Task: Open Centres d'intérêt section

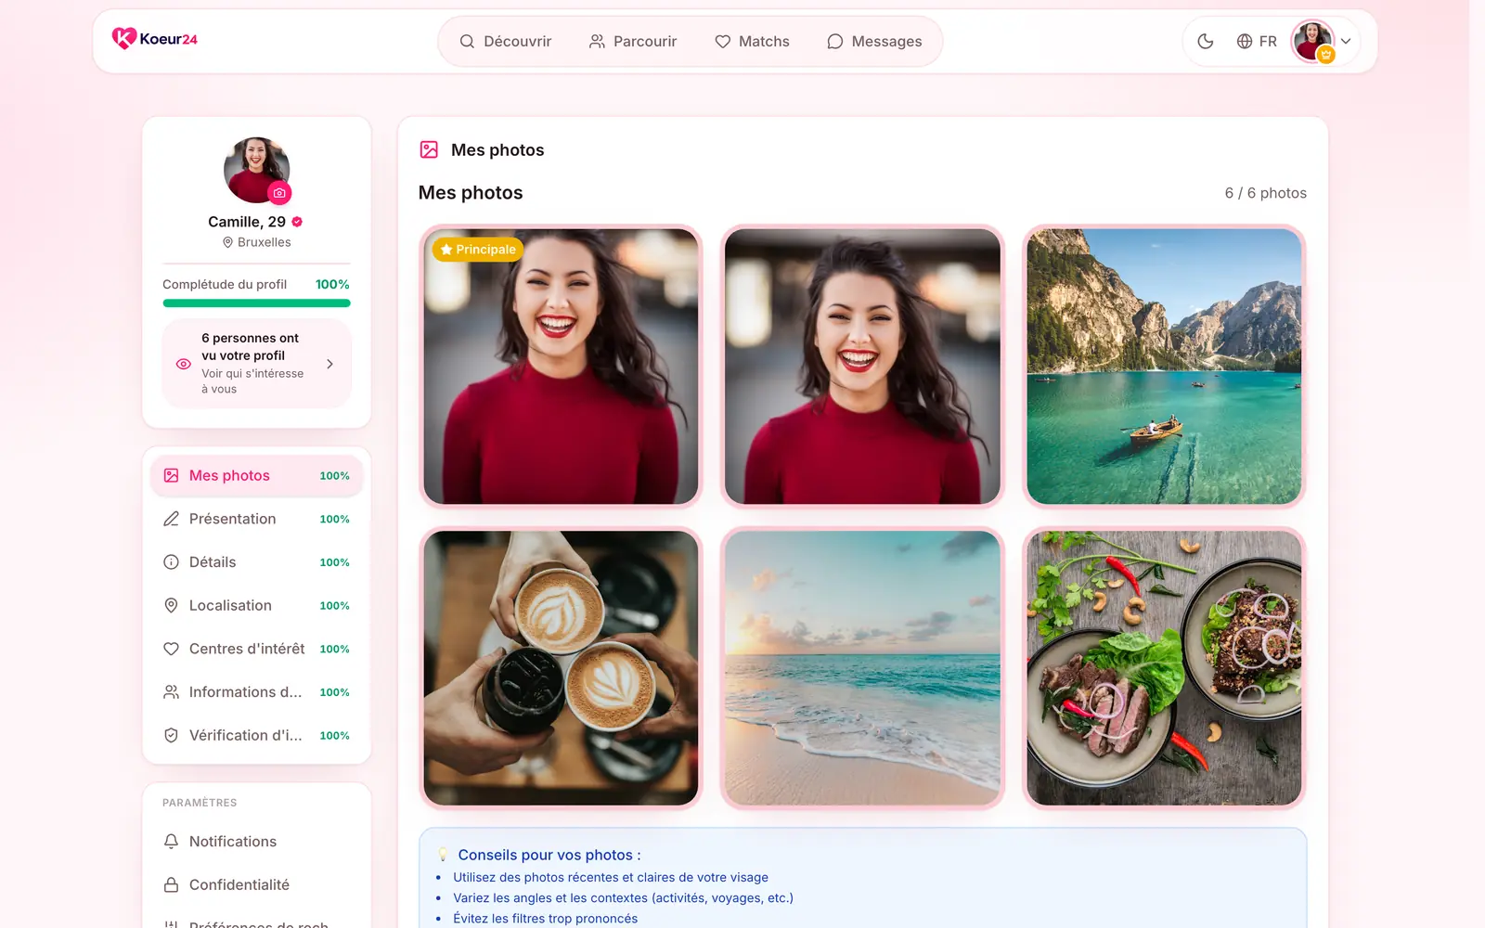Action: tap(256, 649)
